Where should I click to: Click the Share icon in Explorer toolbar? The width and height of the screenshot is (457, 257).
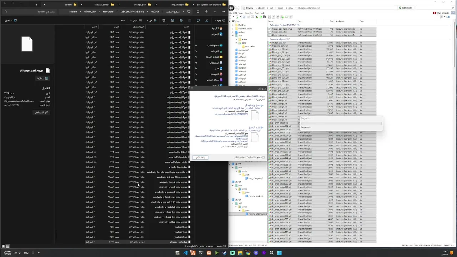pyautogui.click(x=172, y=20)
